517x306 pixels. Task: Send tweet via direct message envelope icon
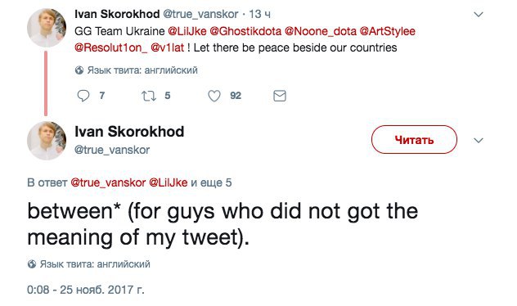tap(280, 96)
